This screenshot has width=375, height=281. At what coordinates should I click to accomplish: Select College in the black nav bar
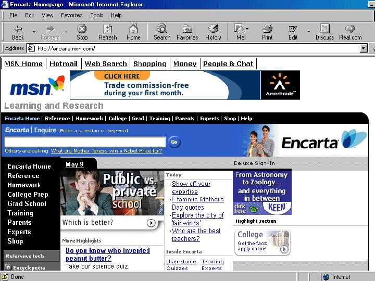coord(117,119)
